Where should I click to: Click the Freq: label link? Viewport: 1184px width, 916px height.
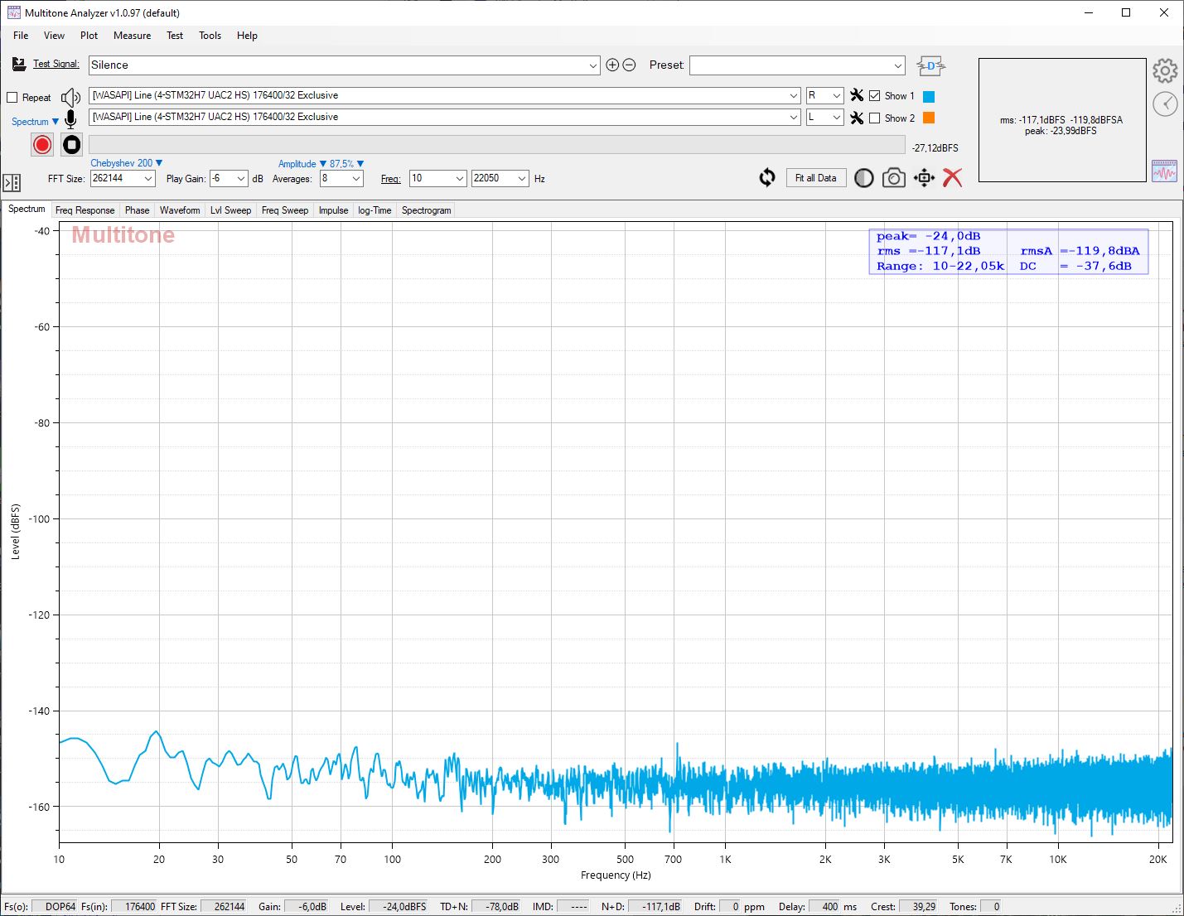391,179
